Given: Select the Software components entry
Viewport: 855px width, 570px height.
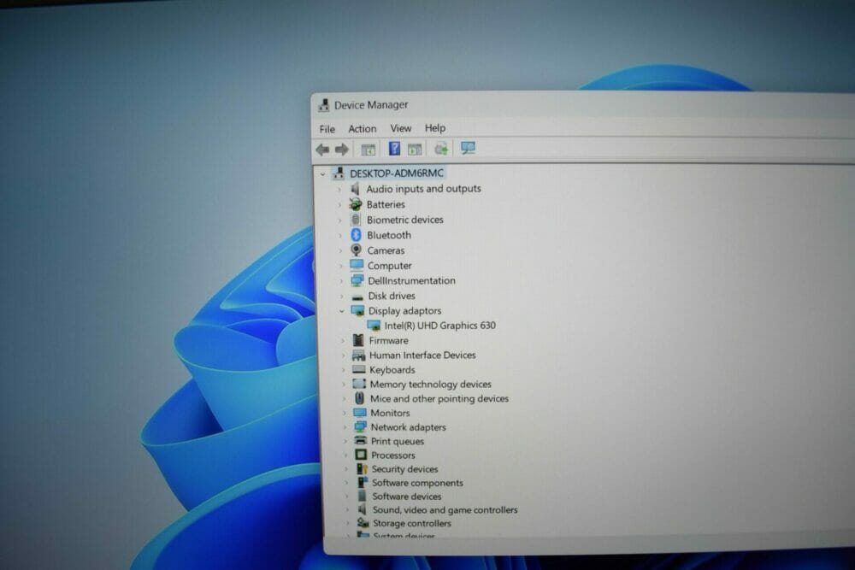Looking at the screenshot, I should 417,483.
